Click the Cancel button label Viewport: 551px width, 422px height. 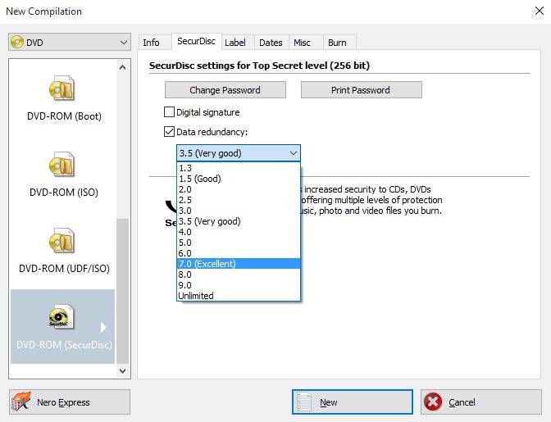(x=462, y=402)
